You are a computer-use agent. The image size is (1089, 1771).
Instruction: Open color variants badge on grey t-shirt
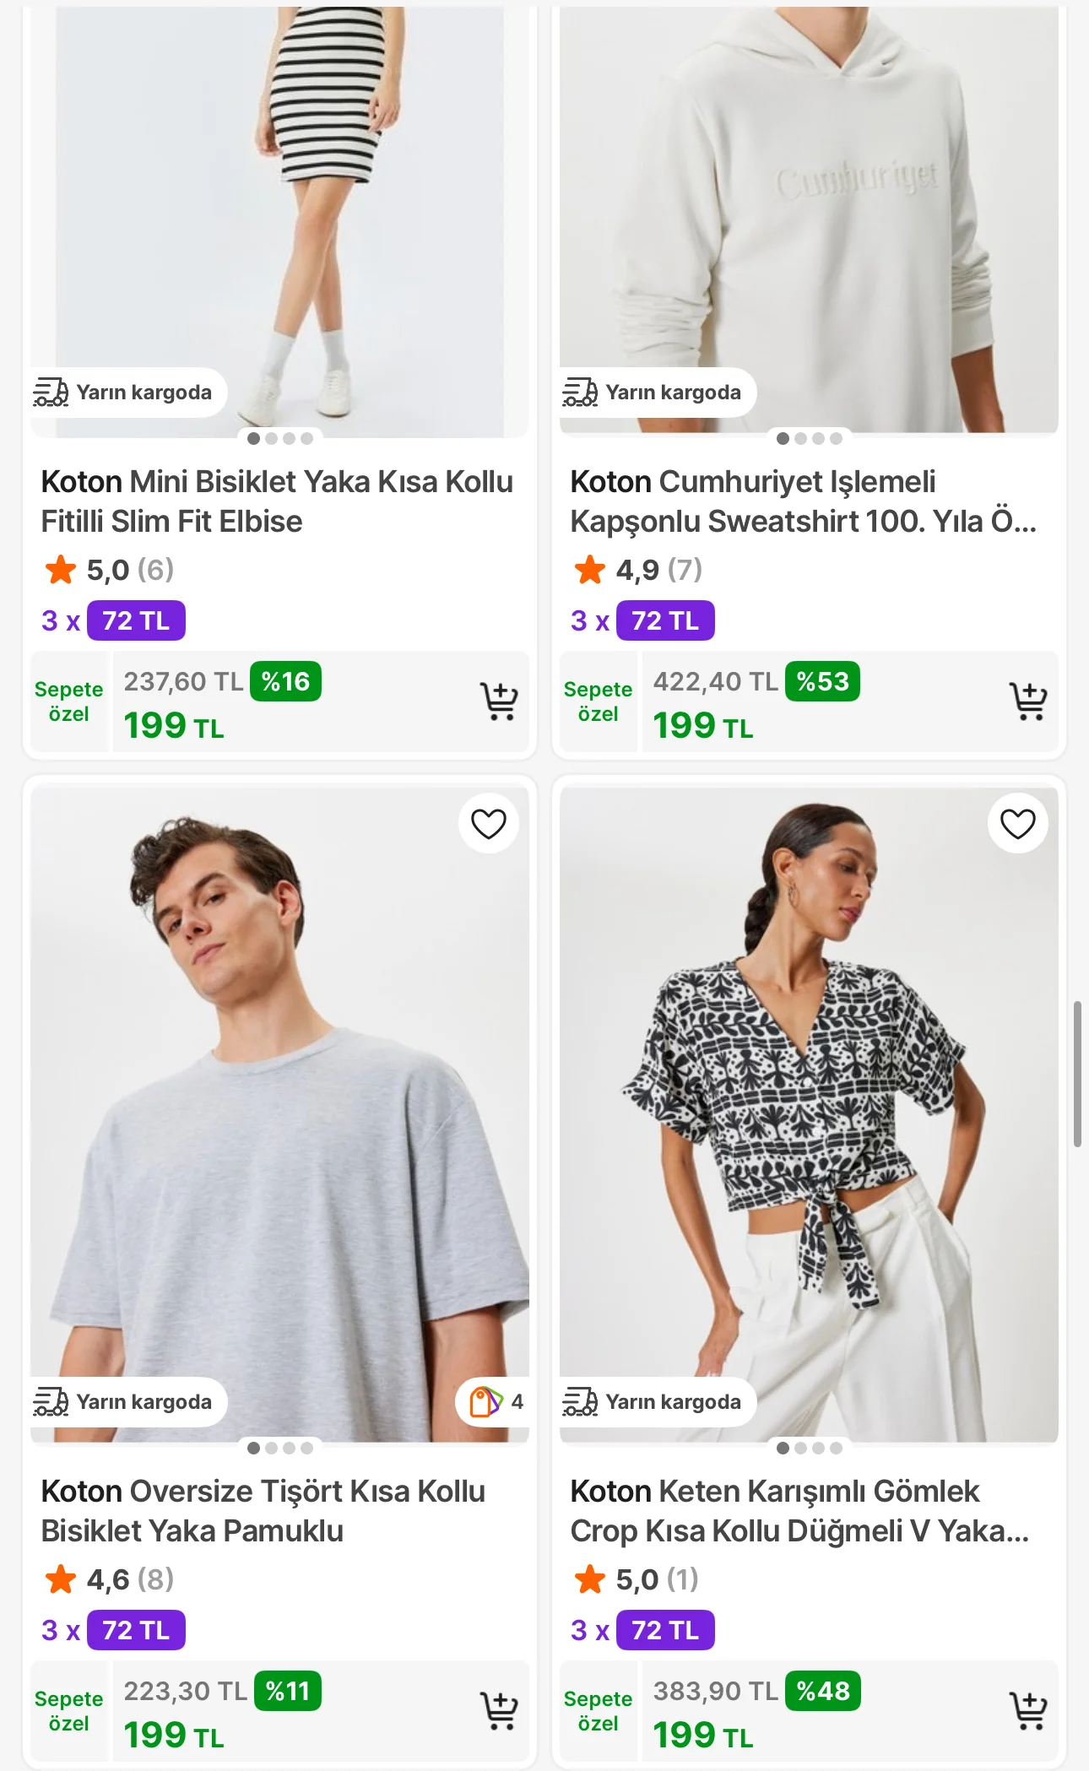[495, 1402]
